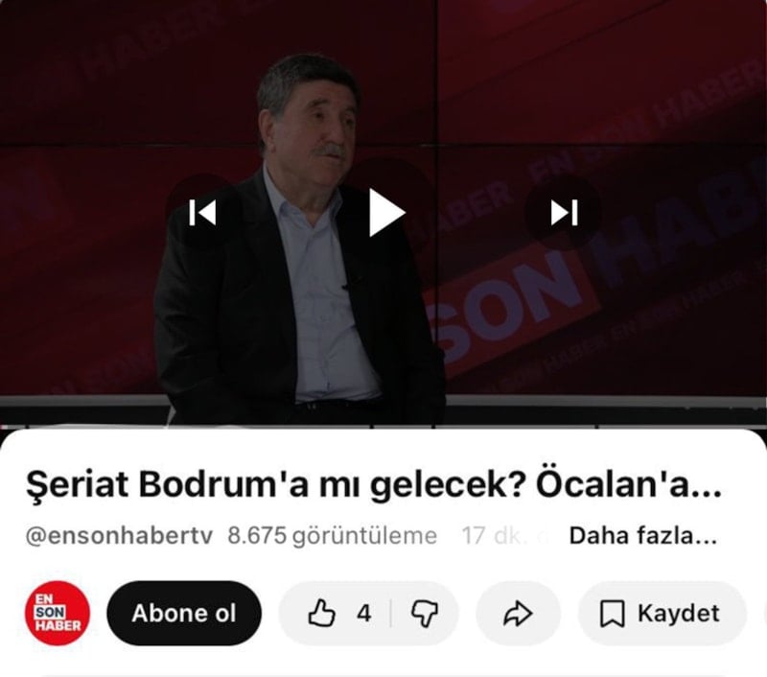Skip to the previous video
Screen dimensions: 767x677
click(x=202, y=213)
